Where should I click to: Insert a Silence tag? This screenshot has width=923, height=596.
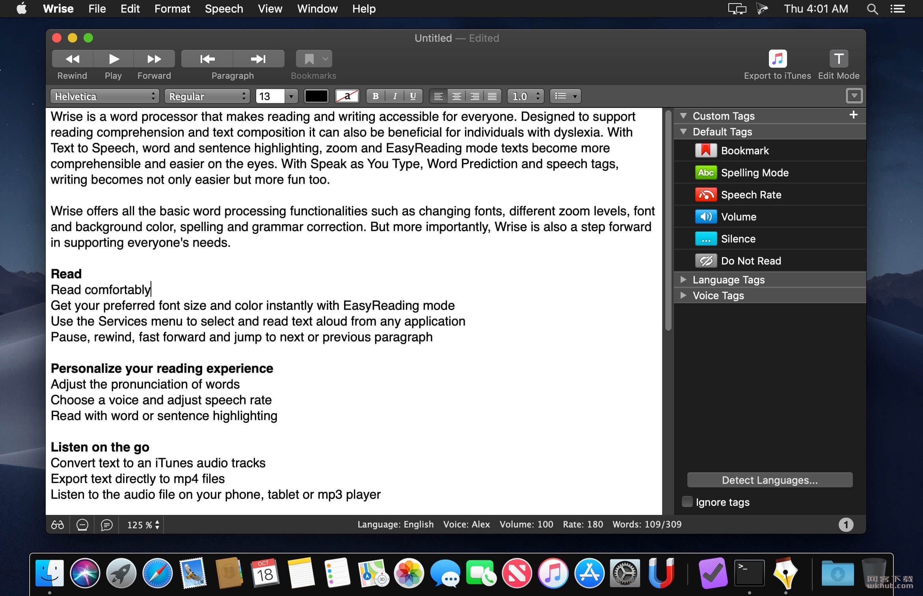tap(770, 239)
